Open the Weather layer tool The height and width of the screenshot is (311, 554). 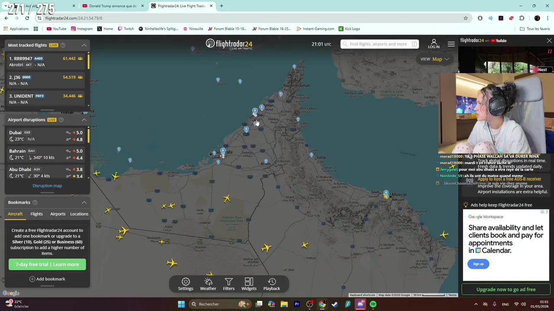208,284
